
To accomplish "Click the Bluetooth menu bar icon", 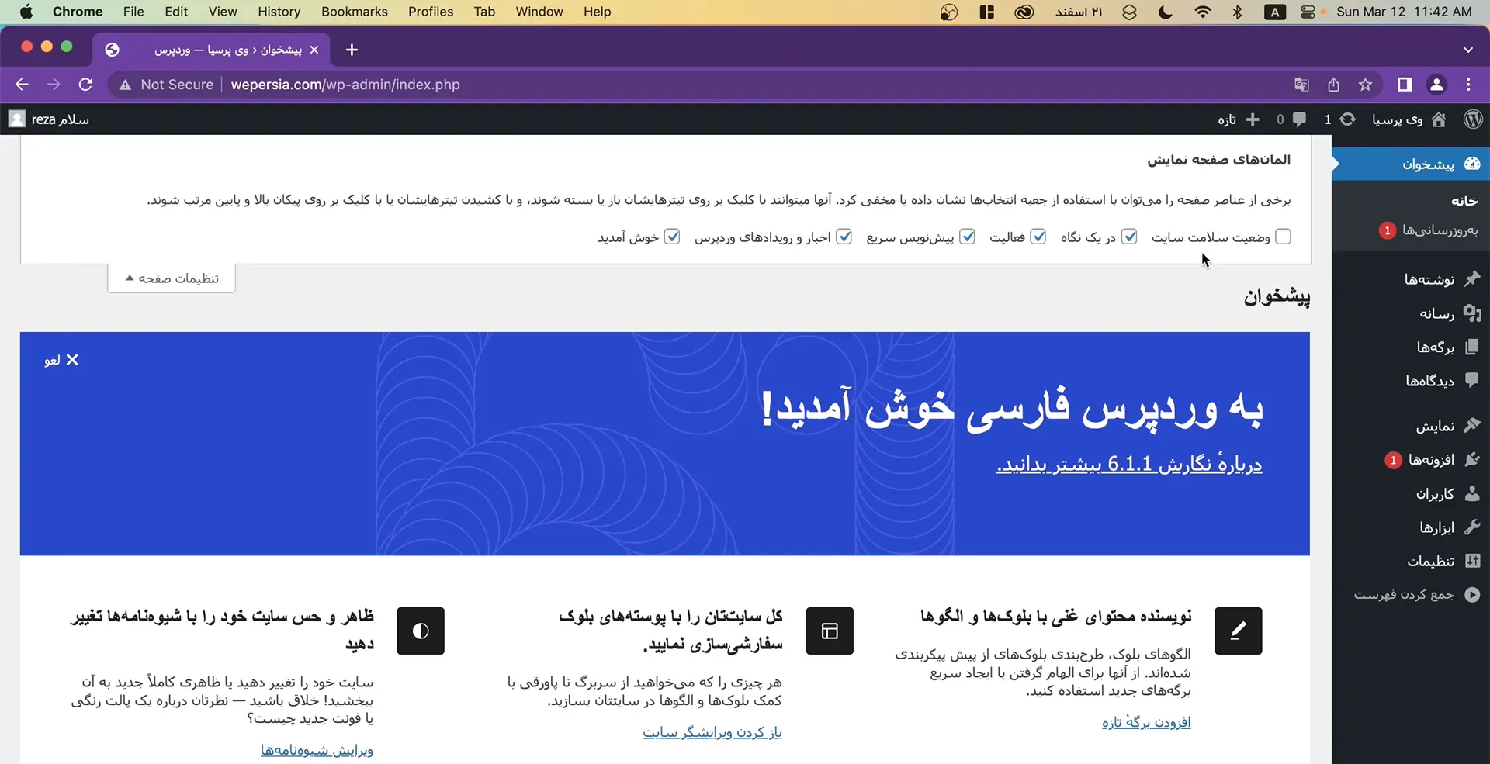I will click(x=1237, y=12).
